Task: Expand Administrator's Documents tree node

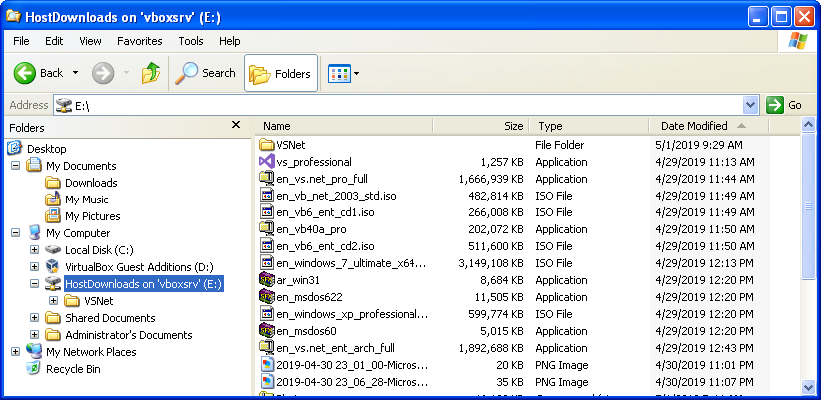Action: [35, 335]
